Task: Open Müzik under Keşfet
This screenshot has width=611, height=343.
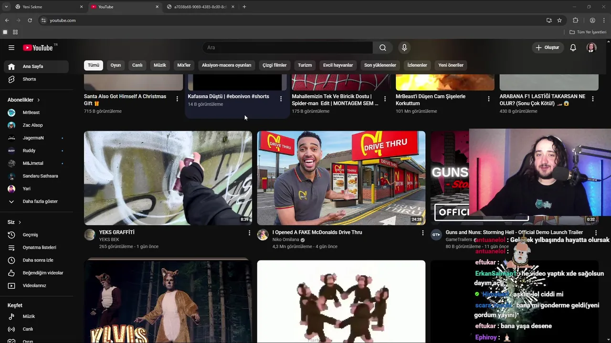Action: tap(36, 316)
